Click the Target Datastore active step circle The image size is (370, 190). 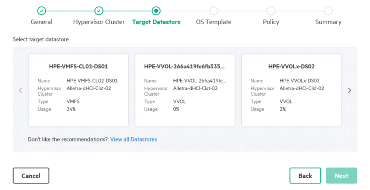tap(156, 11)
